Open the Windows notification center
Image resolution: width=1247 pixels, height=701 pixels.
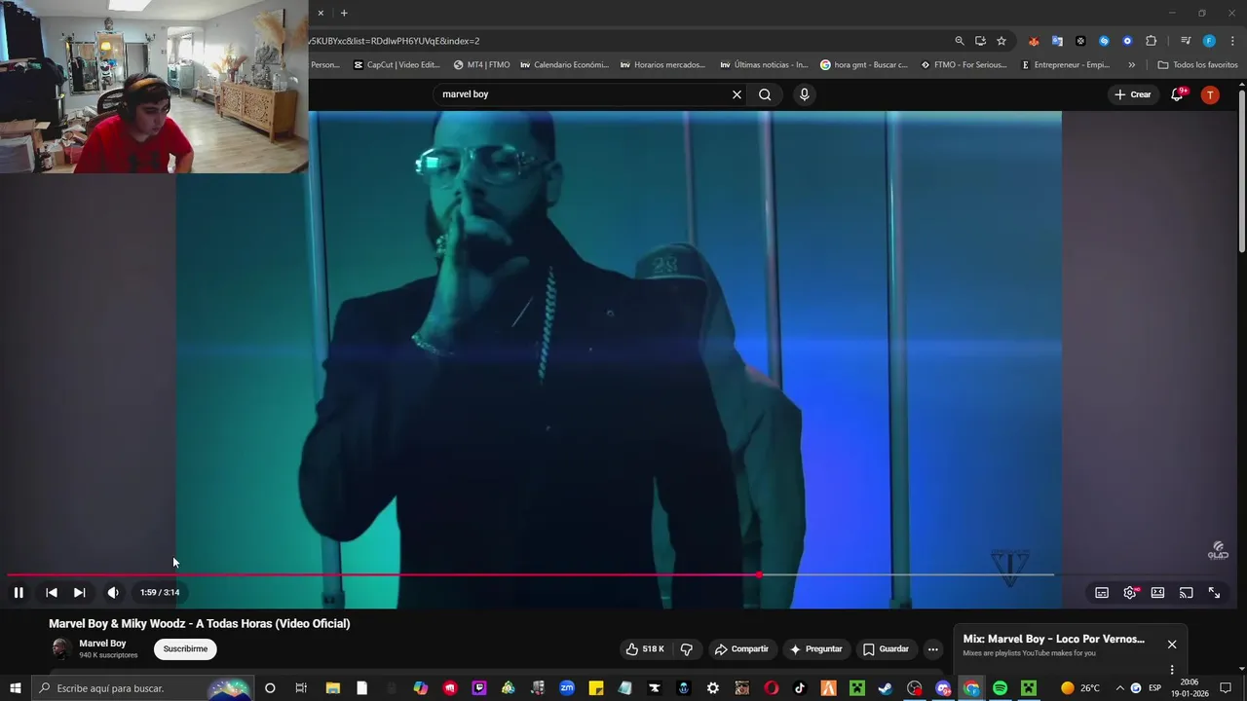1226,688
